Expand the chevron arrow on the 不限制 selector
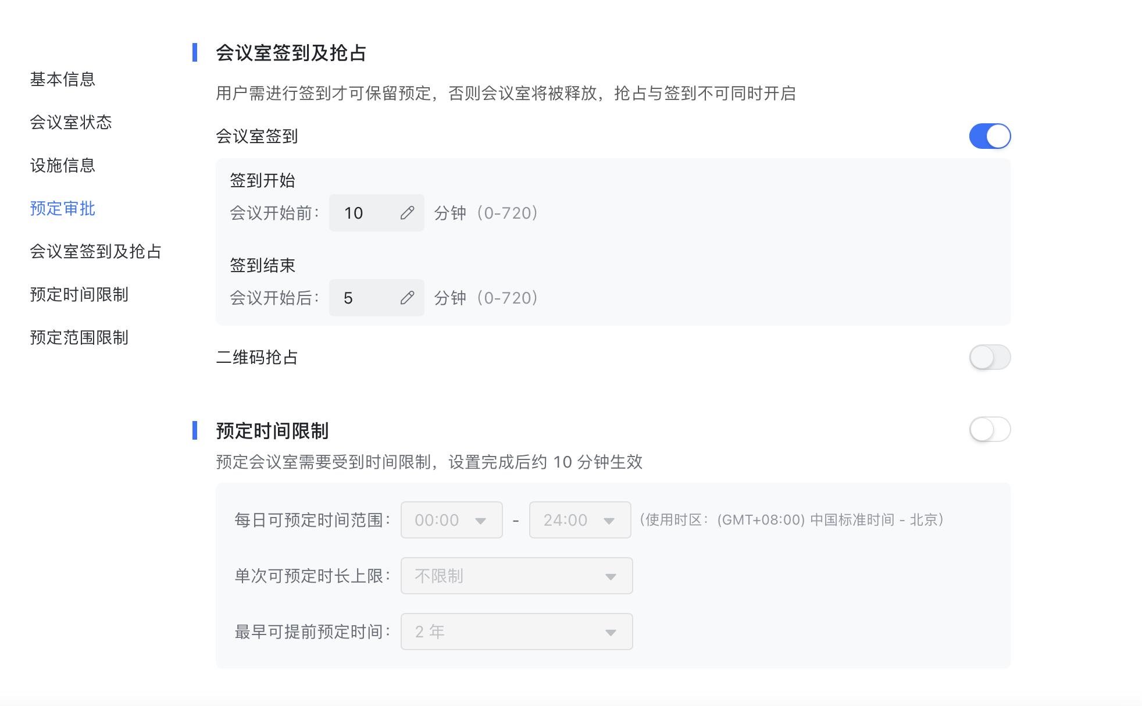1142x706 pixels. 611,576
